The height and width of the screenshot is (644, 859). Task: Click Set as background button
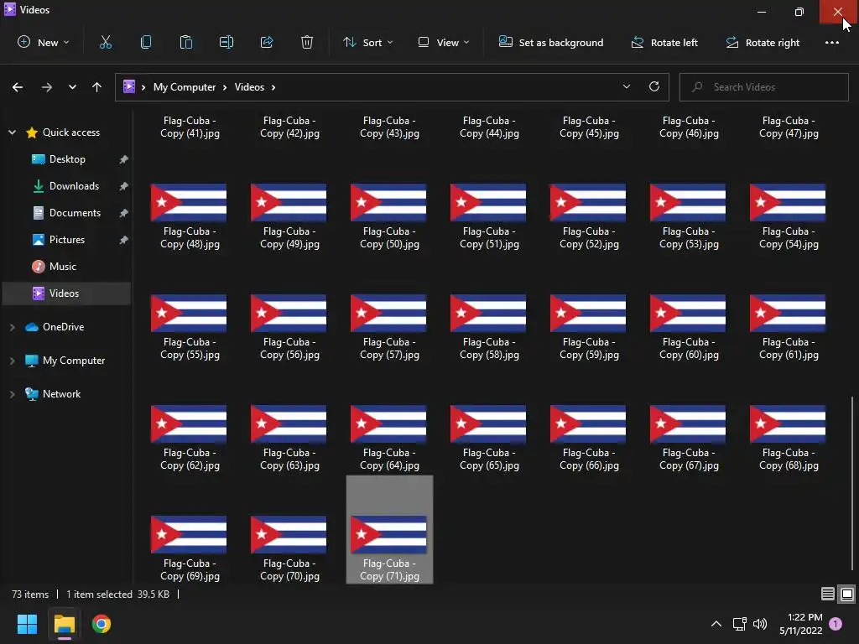pos(551,42)
